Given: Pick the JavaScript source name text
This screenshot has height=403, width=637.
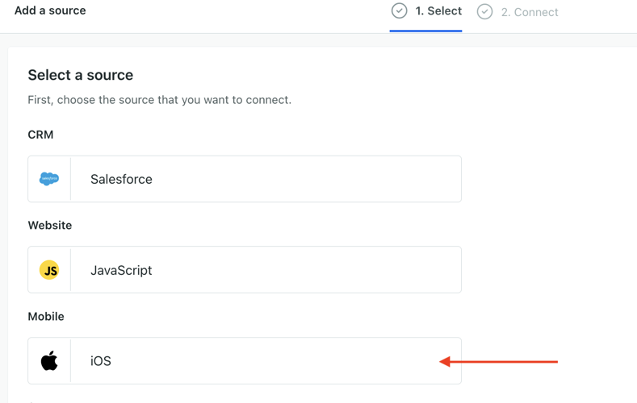Looking at the screenshot, I should [121, 271].
